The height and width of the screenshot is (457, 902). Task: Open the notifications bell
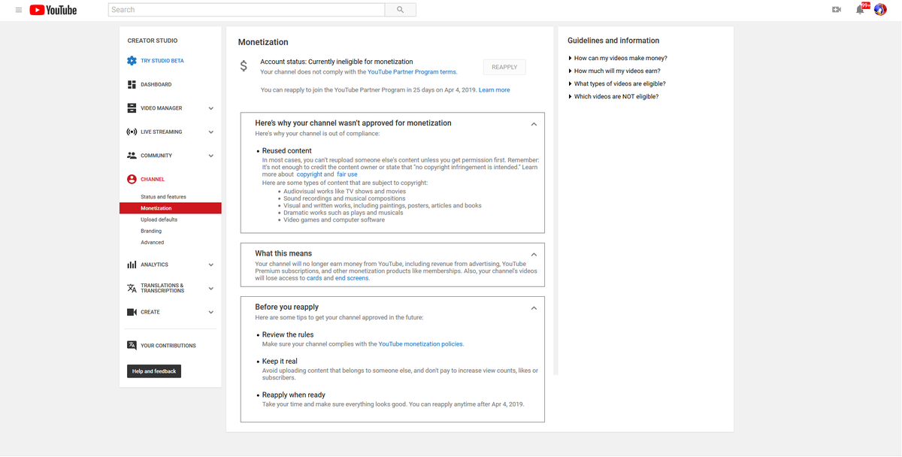point(860,10)
